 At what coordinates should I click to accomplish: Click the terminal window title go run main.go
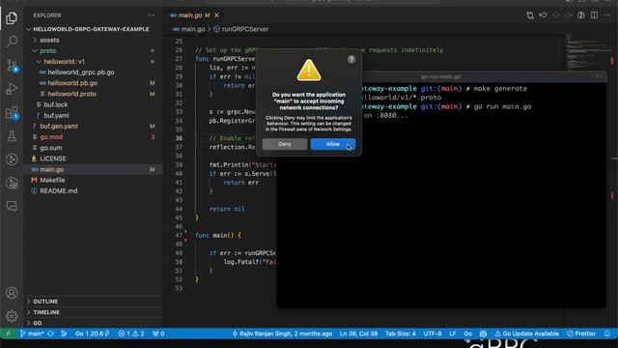(x=440, y=76)
